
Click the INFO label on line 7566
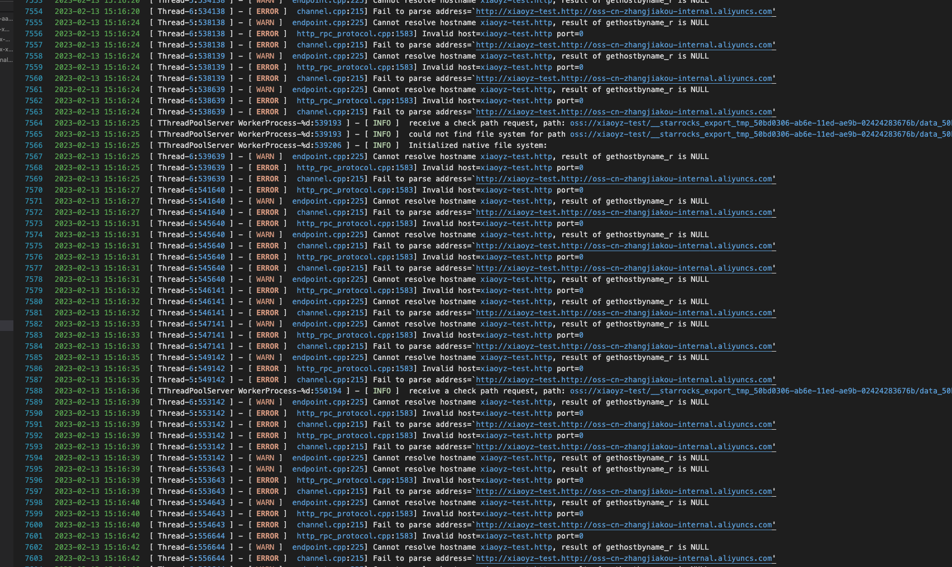click(382, 145)
